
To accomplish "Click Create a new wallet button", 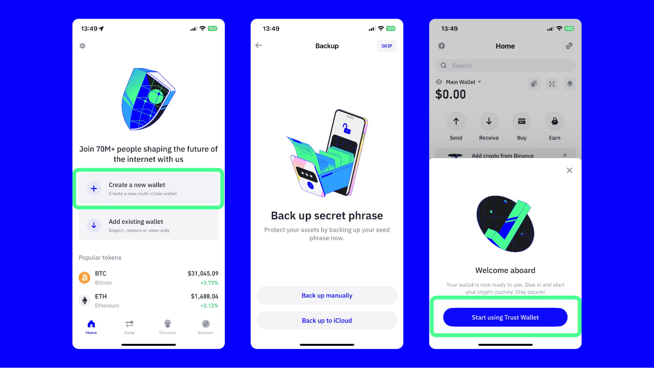I will (x=148, y=188).
